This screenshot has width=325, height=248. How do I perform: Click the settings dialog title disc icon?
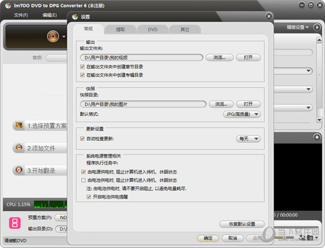(x=75, y=17)
